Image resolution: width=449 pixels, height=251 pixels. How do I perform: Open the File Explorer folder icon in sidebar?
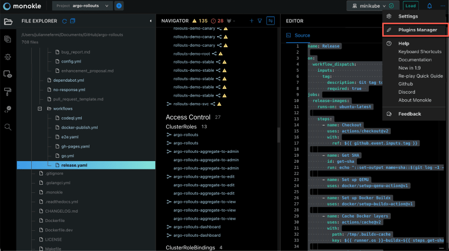(x=8, y=21)
